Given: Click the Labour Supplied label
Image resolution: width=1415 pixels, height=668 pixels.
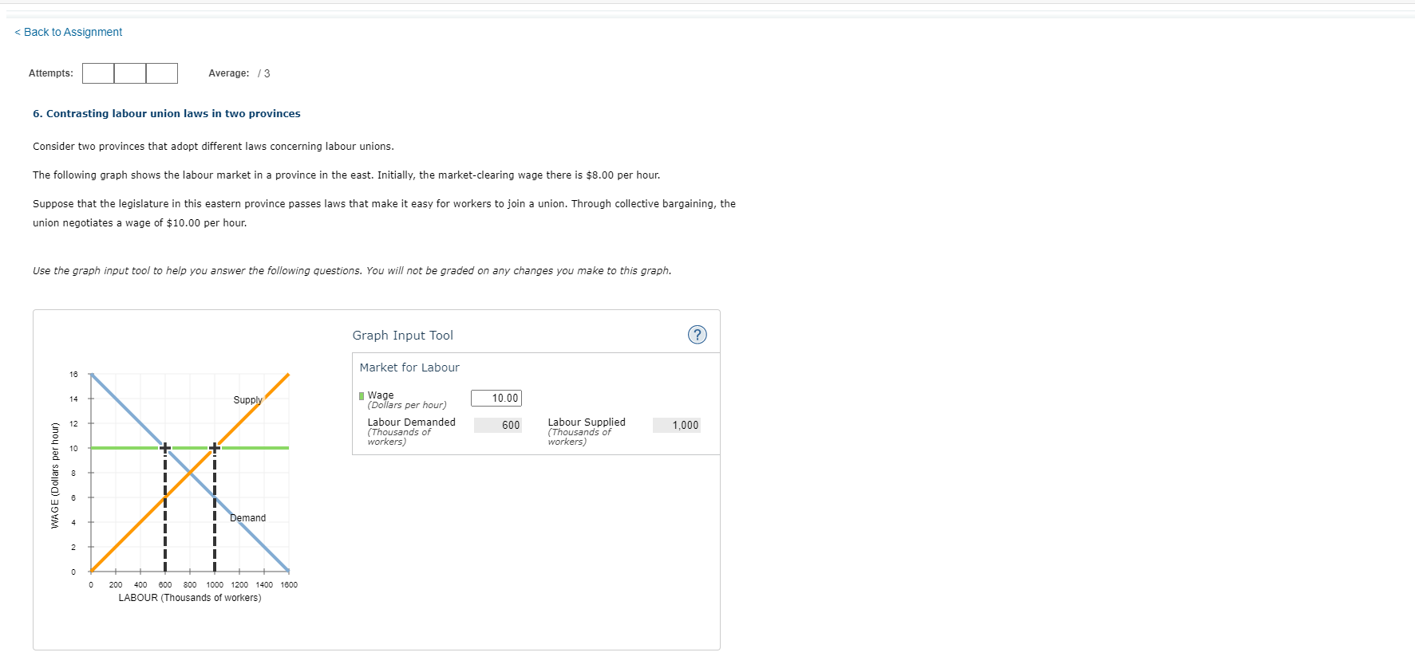Looking at the screenshot, I should [x=587, y=422].
